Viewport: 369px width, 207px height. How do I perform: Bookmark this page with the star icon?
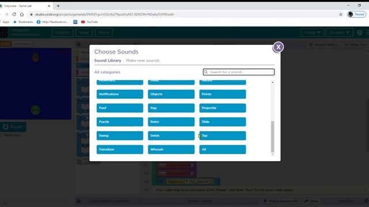click(341, 14)
